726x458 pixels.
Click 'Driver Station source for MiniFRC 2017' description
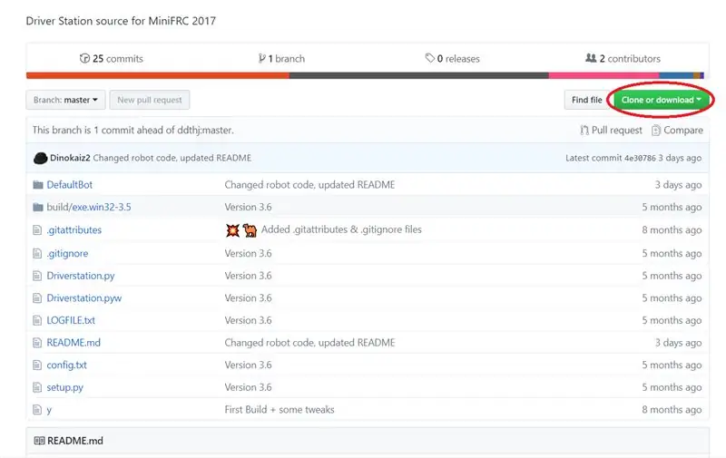click(121, 21)
